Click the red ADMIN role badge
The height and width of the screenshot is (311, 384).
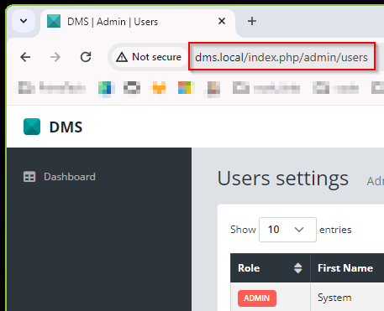pyautogui.click(x=257, y=298)
